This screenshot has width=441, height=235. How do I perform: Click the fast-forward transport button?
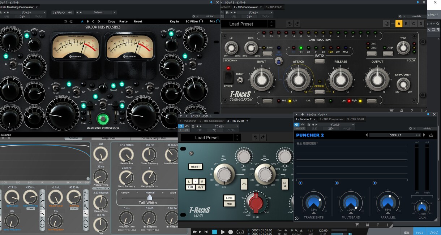[x=194, y=232]
